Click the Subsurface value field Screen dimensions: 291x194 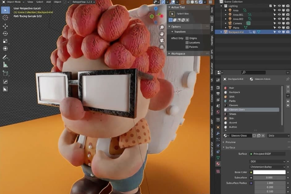click(269, 178)
